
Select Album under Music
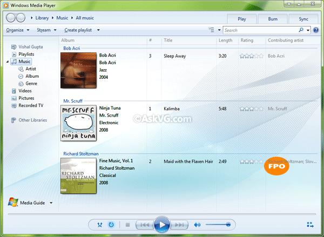[29, 76]
